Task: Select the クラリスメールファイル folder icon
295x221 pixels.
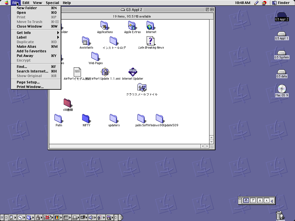Action: pos(142,87)
